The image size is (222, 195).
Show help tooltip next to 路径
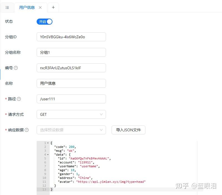click(19, 99)
